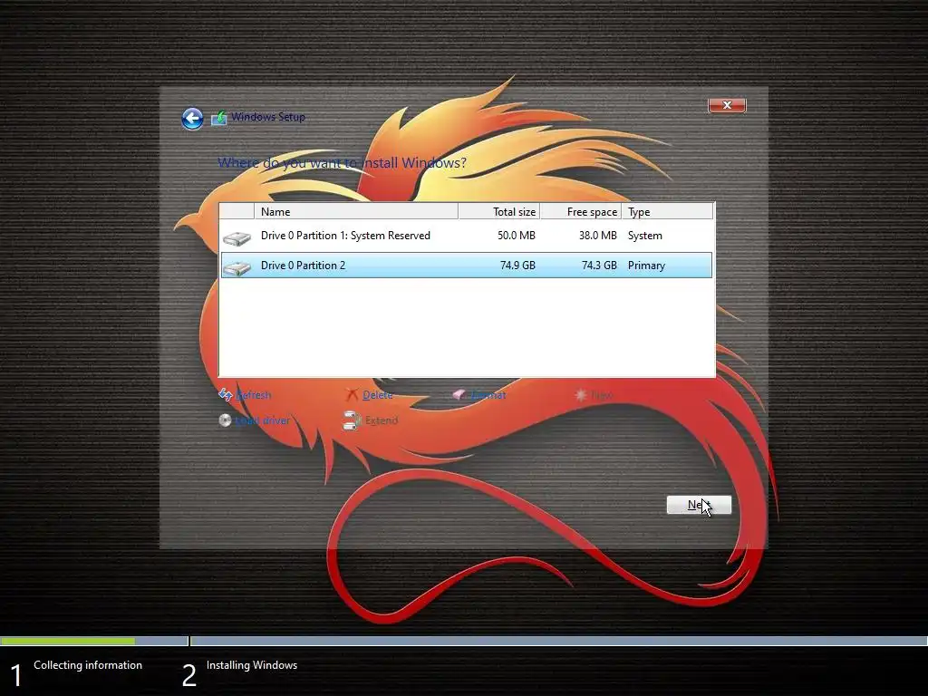Close the Windows Setup dialog
Screen dimensions: 928x696
coord(727,105)
